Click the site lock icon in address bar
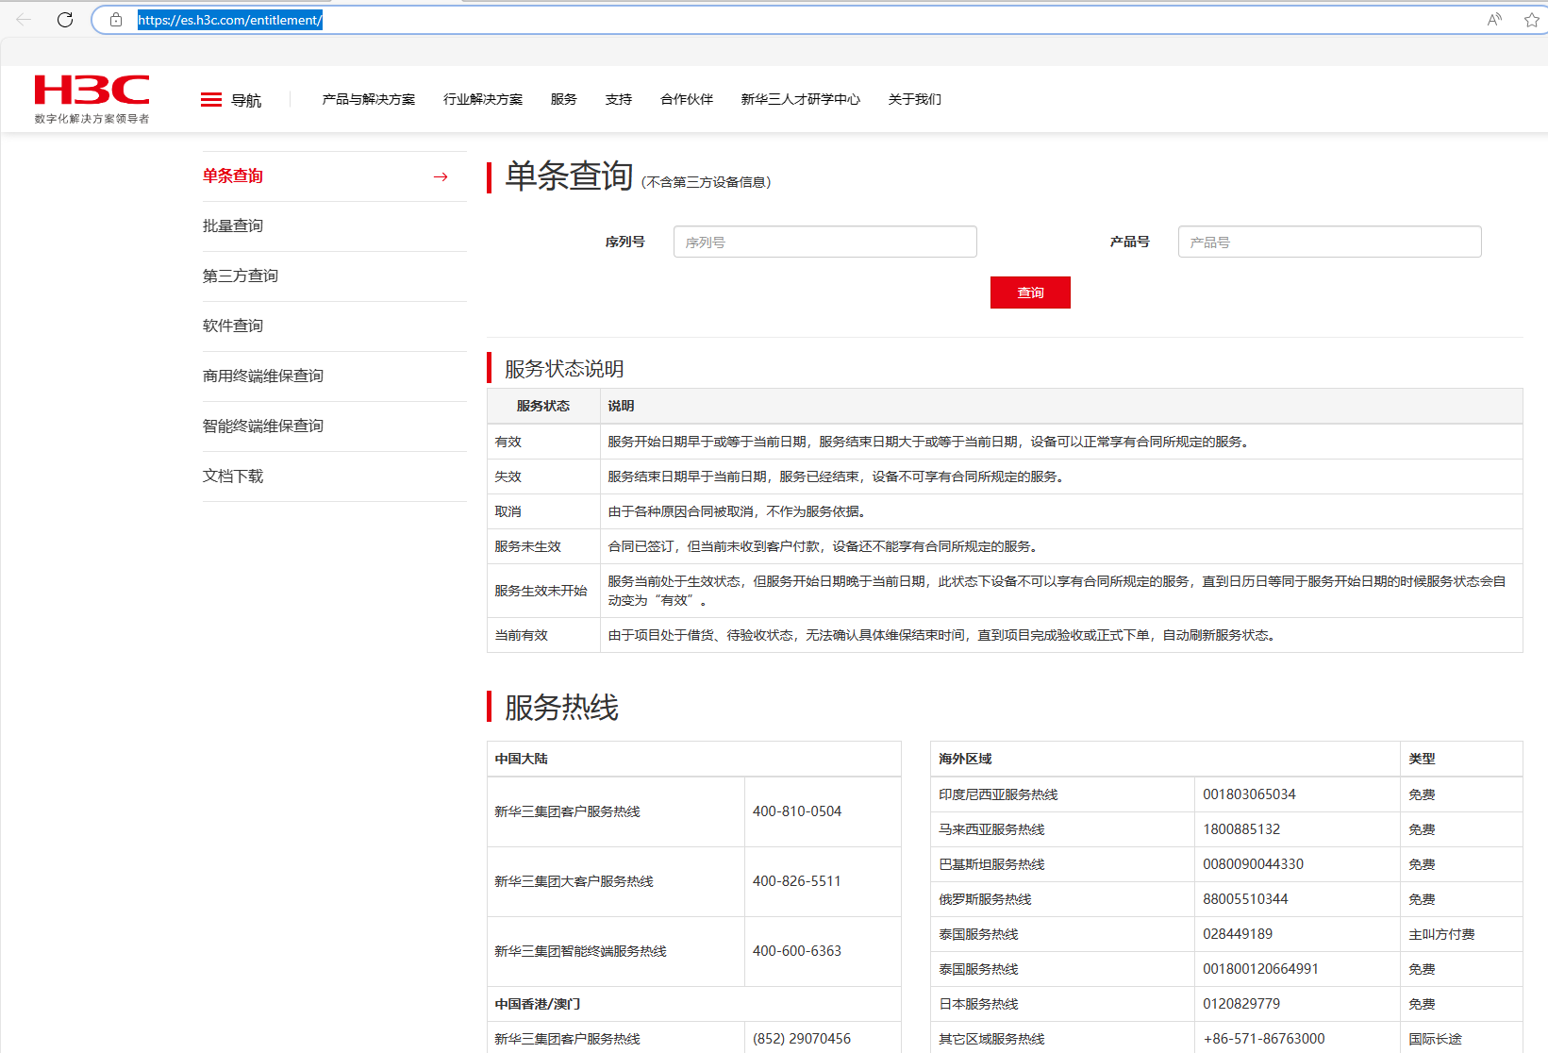The height and width of the screenshot is (1053, 1548). coord(116,20)
